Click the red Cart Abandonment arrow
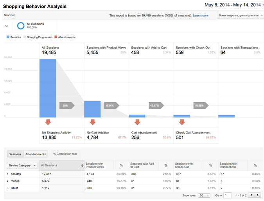 137,122
